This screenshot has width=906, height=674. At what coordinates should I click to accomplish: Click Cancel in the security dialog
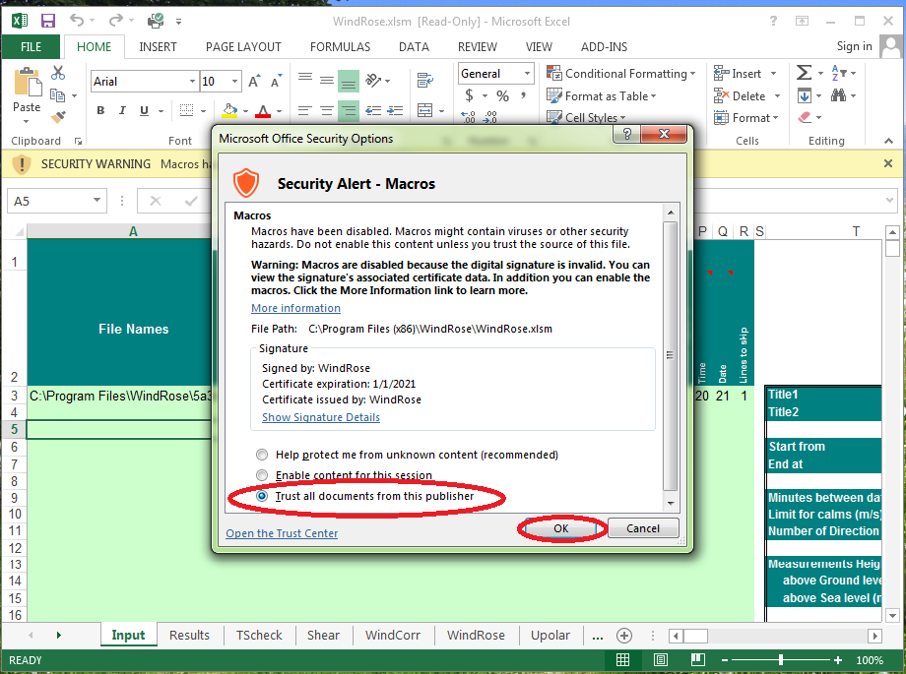point(643,528)
